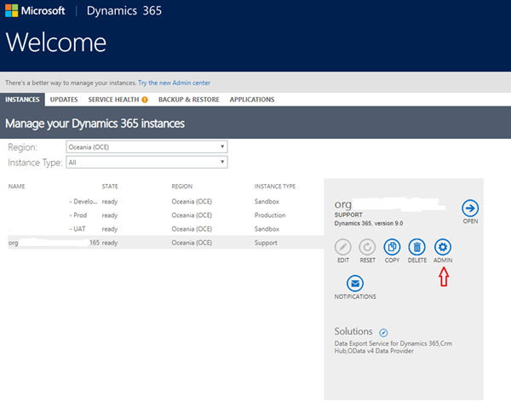
Task: Open Admin gear settings icon
Action: [x=443, y=247]
